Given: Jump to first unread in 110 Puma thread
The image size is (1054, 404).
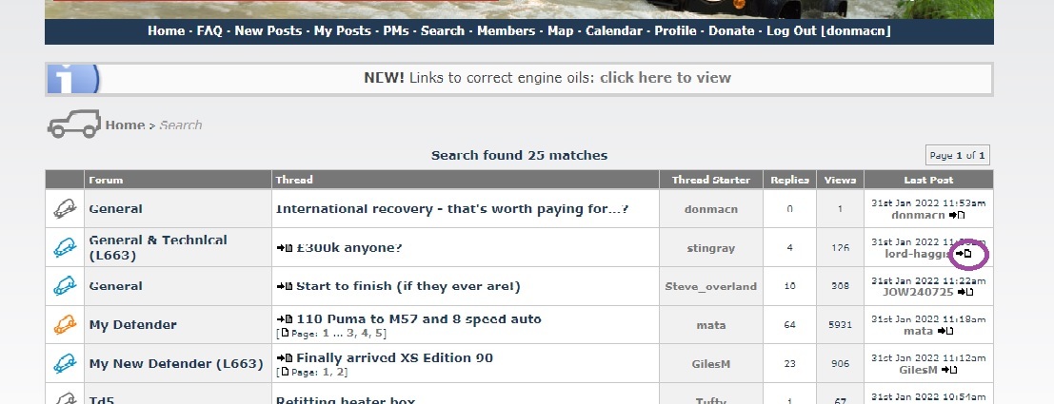Looking at the screenshot, I should (285, 320).
